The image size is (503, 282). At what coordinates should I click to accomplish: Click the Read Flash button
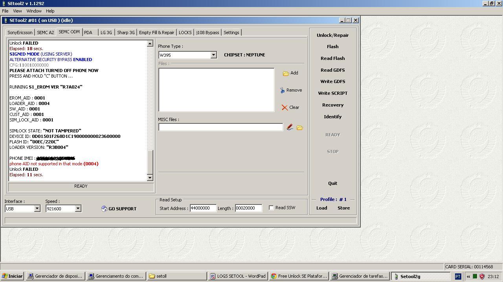coord(333,58)
